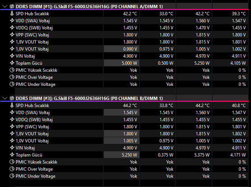Screen dimensions: 251x187
Task: Select PMIC Over Voltage label under DIMM #3
Action: tap(34, 169)
